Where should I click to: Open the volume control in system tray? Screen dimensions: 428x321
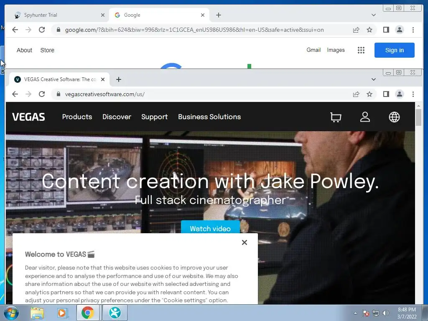click(x=386, y=313)
